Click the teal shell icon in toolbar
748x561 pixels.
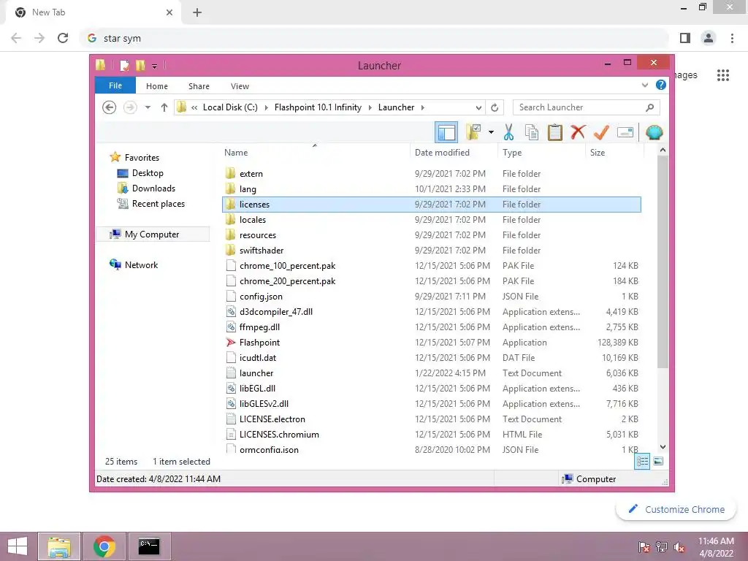pos(654,132)
